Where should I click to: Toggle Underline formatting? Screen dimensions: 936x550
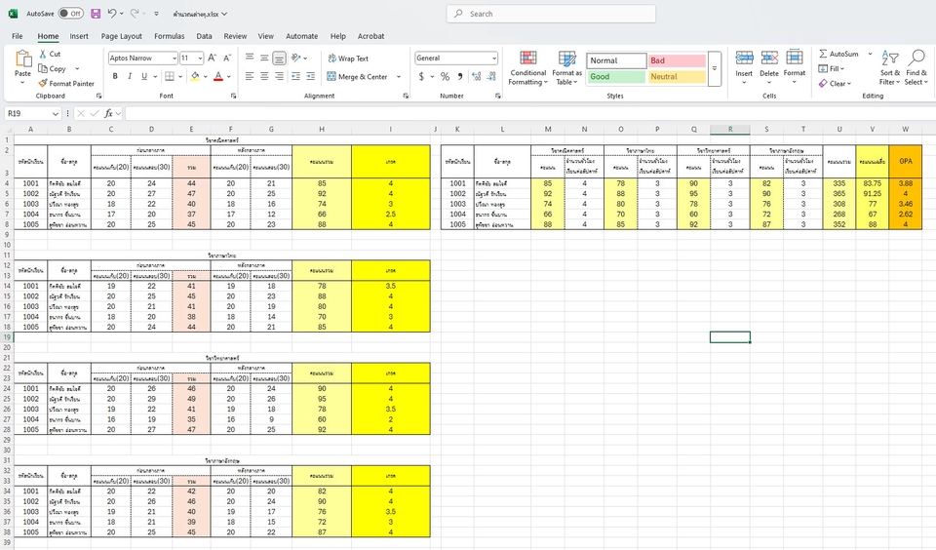[x=144, y=76]
